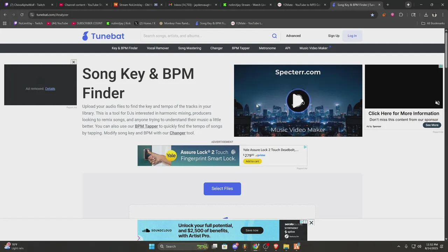Switch to the Y2Mate - YouTube to MP3 tab
This screenshot has height=252, width=448.
(301, 5)
